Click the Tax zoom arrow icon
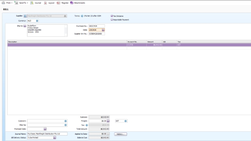The width and height of the screenshot is (251, 141). pos(87,125)
